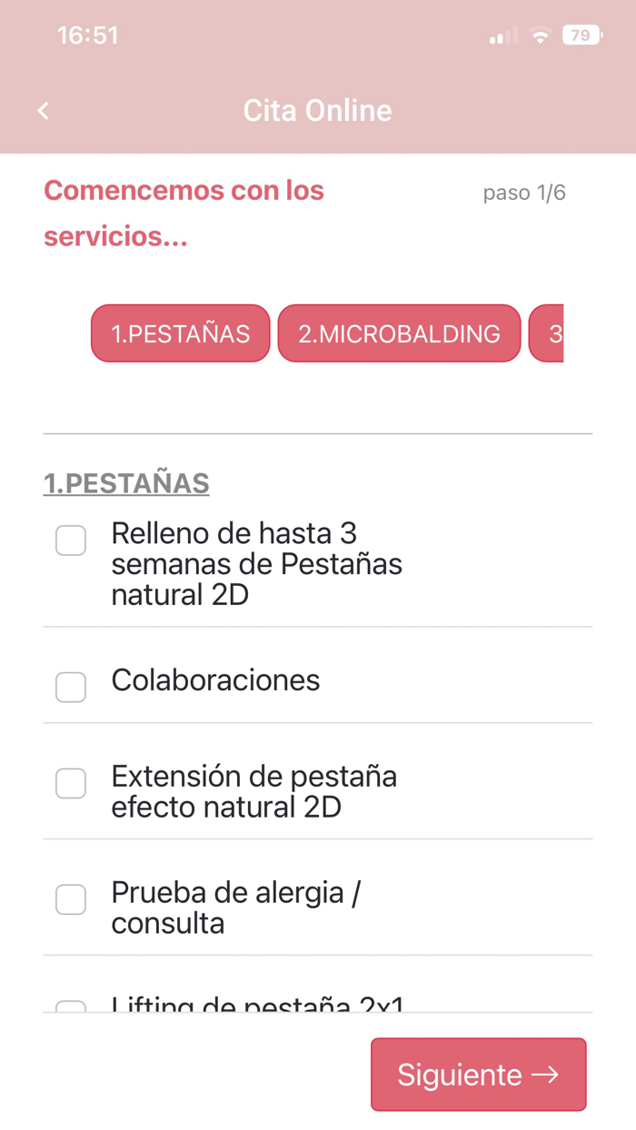
Task: Tap the paso 1/6 step indicator
Action: (524, 193)
